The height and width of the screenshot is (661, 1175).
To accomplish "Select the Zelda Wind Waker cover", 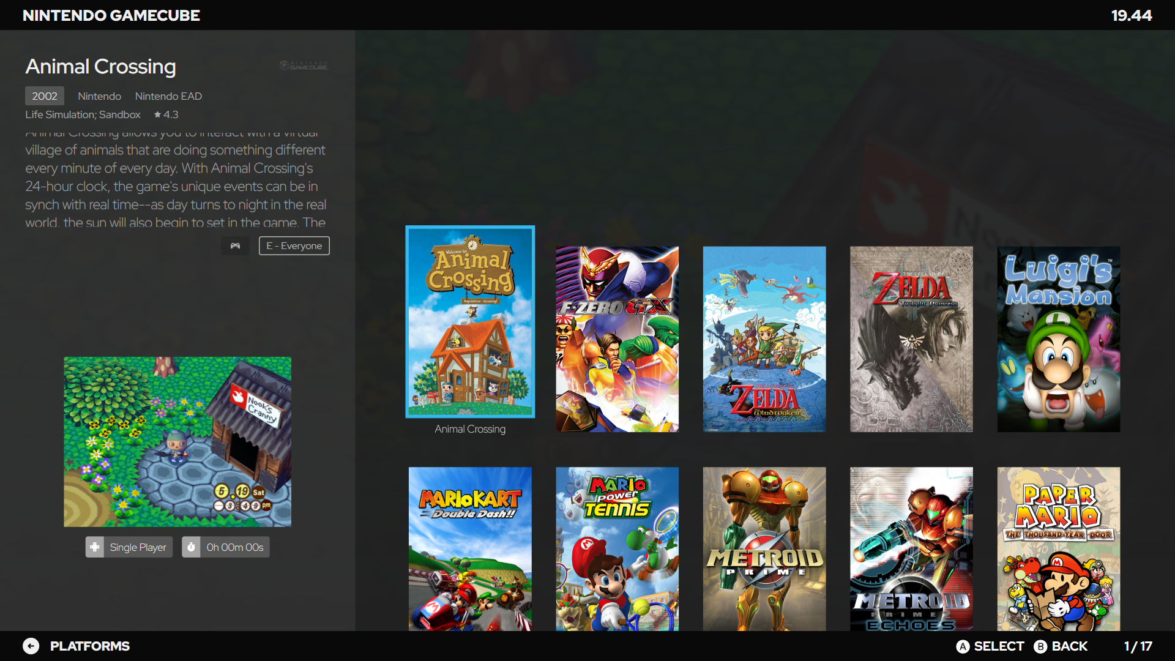I will (x=764, y=339).
